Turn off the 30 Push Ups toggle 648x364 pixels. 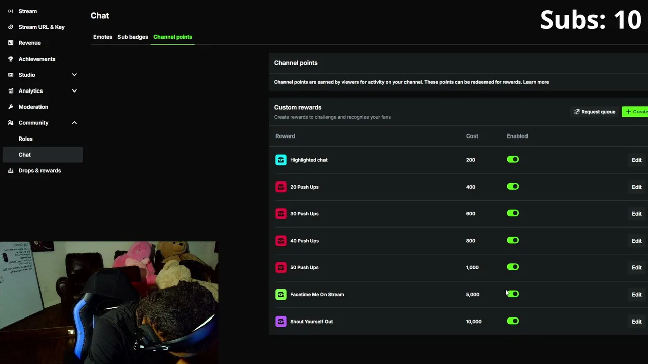513,213
